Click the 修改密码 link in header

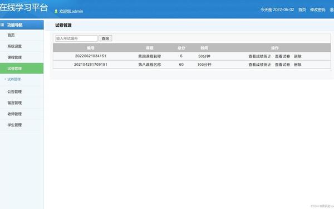(318, 10)
